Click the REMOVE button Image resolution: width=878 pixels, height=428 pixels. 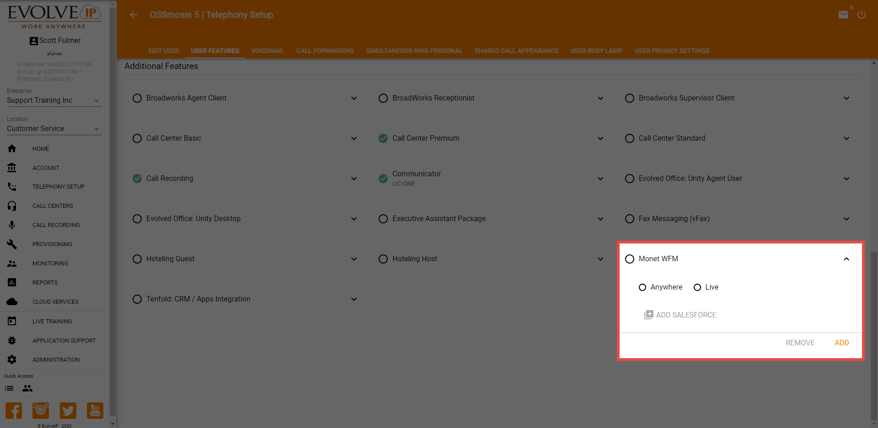coord(800,343)
